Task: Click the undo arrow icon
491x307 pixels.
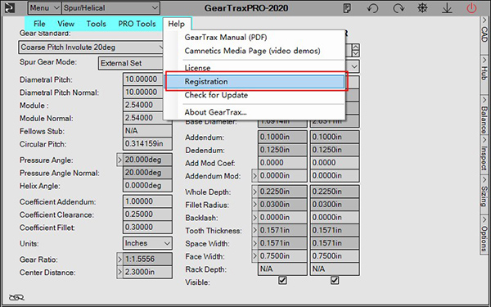Action: point(372,8)
